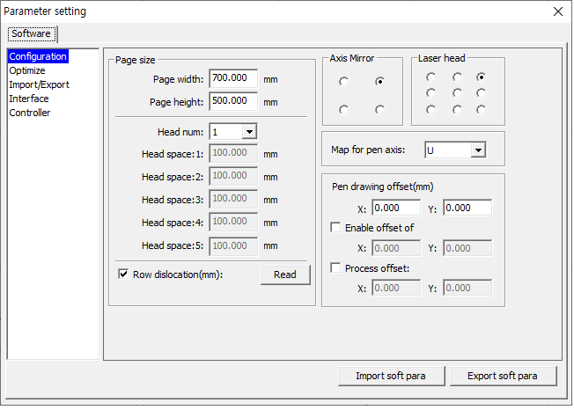Click the Process offset X field
Image resolution: width=574 pixels, height=410 pixels.
[x=396, y=288]
